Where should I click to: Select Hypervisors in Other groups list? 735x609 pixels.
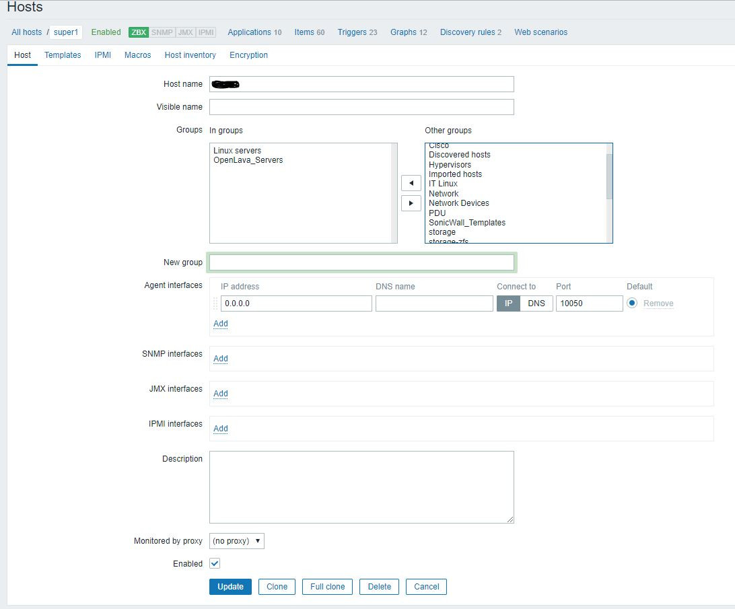(x=450, y=165)
